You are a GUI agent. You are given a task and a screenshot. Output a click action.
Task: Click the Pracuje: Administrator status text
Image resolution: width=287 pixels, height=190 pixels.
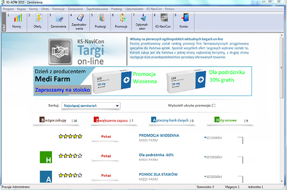tap(16, 187)
